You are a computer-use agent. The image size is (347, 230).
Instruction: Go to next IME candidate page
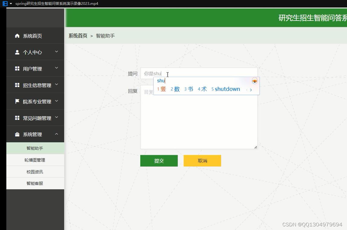tap(251, 90)
